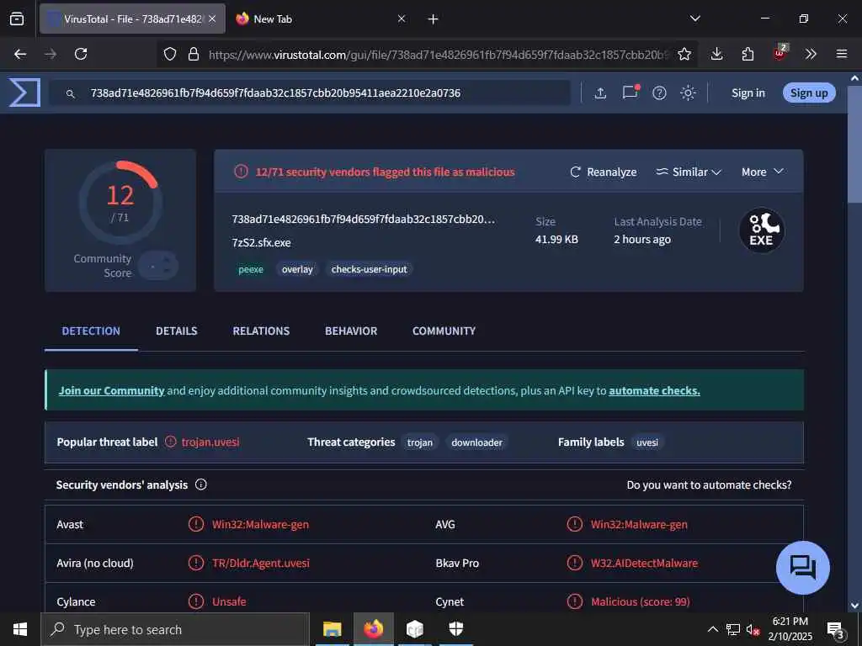
Task: Switch to the DETECTION tab
Action: [x=91, y=331]
